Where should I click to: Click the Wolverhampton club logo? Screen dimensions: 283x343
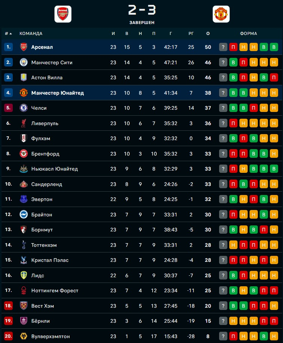[x=24, y=336]
